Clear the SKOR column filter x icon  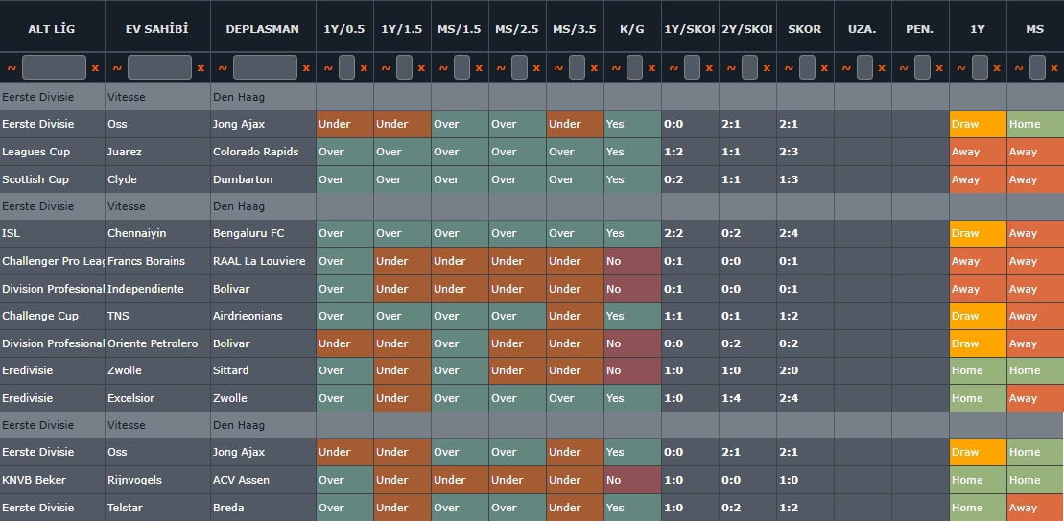[x=824, y=68]
